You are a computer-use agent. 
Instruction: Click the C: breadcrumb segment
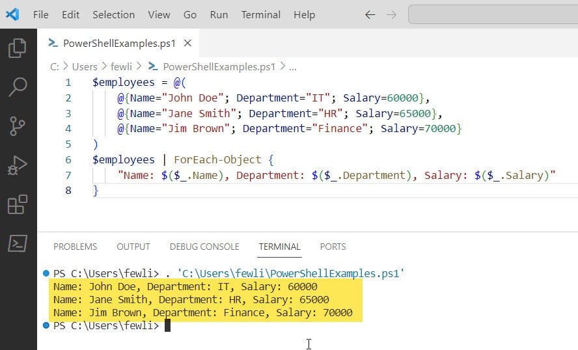tap(55, 67)
